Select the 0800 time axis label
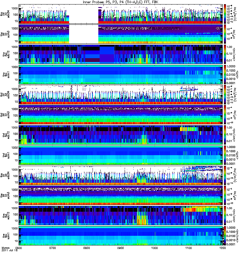 click(x=86, y=248)
